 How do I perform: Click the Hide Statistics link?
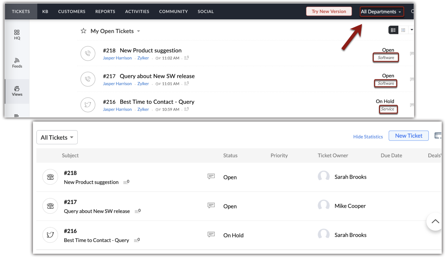[368, 137]
